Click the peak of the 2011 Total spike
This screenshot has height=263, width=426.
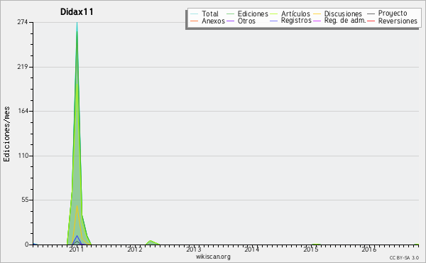(x=77, y=23)
